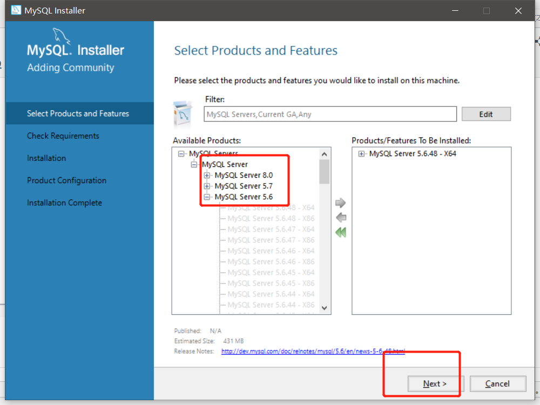The width and height of the screenshot is (540, 405).
Task: Select MySQL Server 5.7 tree item
Action: (x=244, y=186)
